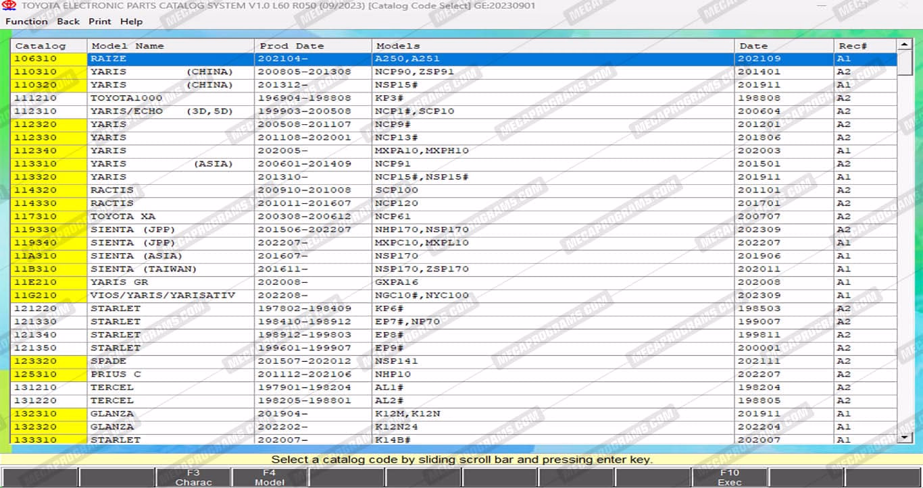Open the Function menu
Image resolution: width=923 pixels, height=488 pixels.
click(26, 21)
